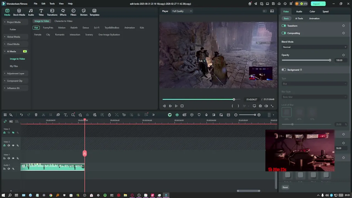Open the Titles panel
The height and width of the screenshot is (198, 352).
tap(41, 12)
